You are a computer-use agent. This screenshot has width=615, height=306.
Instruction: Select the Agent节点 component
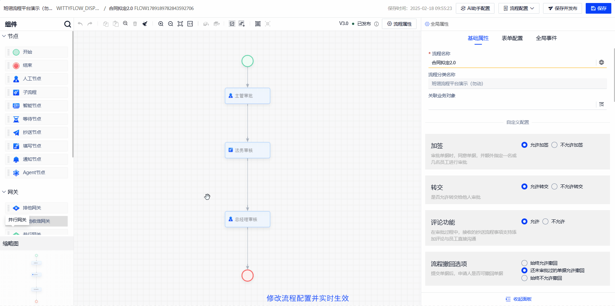pyautogui.click(x=37, y=173)
